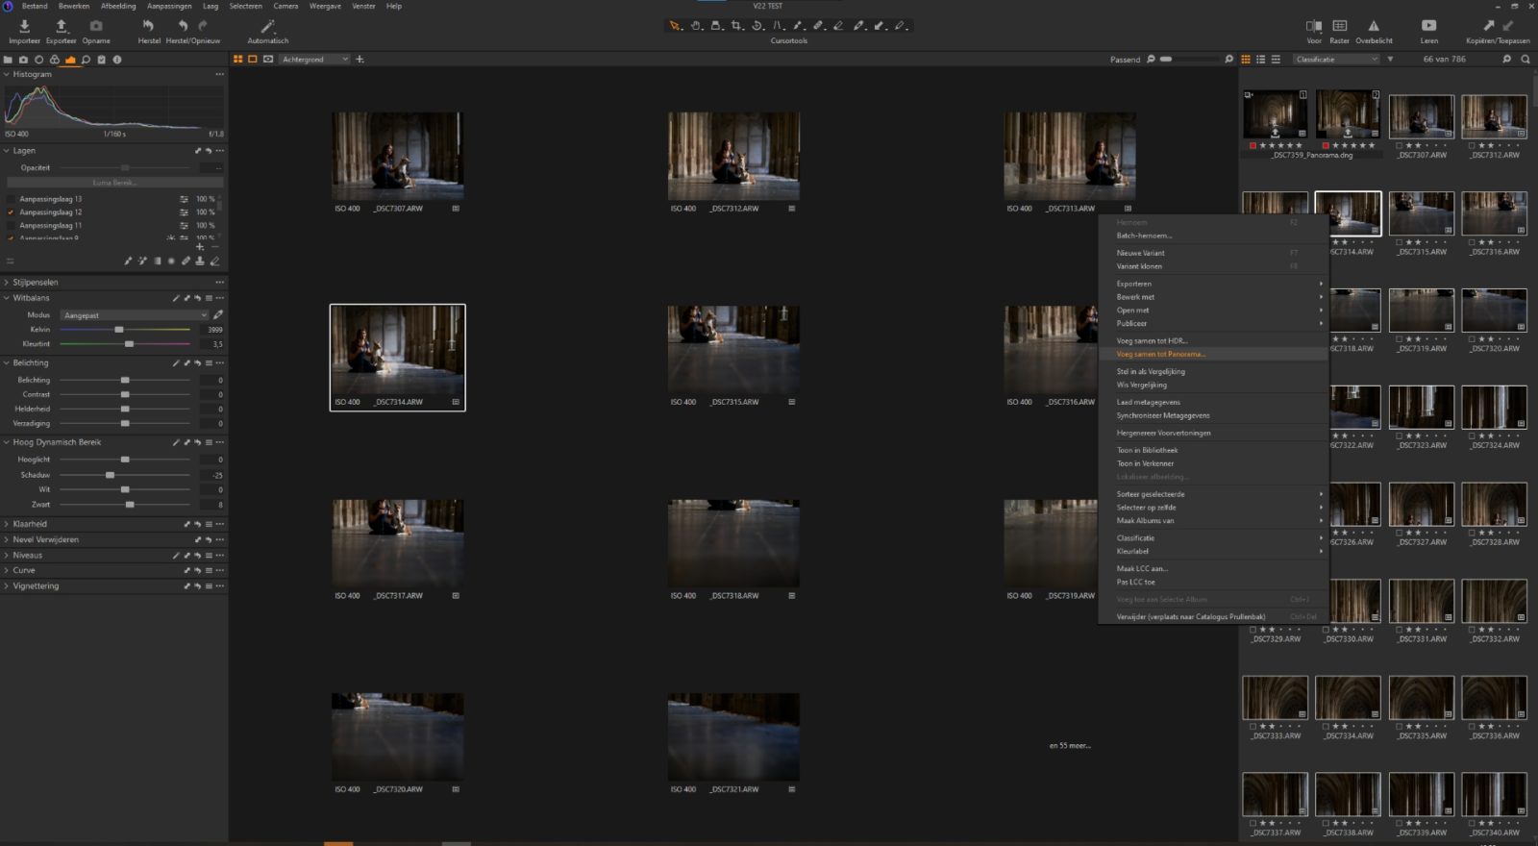1538x846 pixels.
Task: Open the Leren video icon
Action: click(x=1428, y=26)
